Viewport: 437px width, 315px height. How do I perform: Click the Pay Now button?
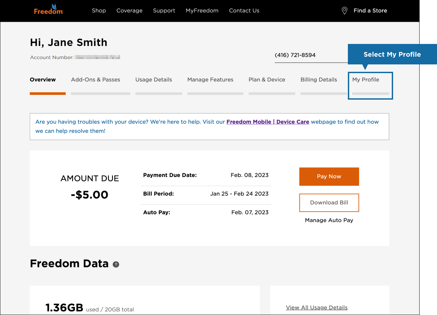point(329,176)
